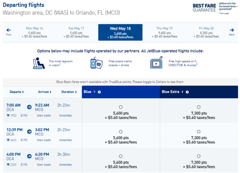
Task: Select Blue fare for 4:00 PM flight
Action: coord(121,156)
